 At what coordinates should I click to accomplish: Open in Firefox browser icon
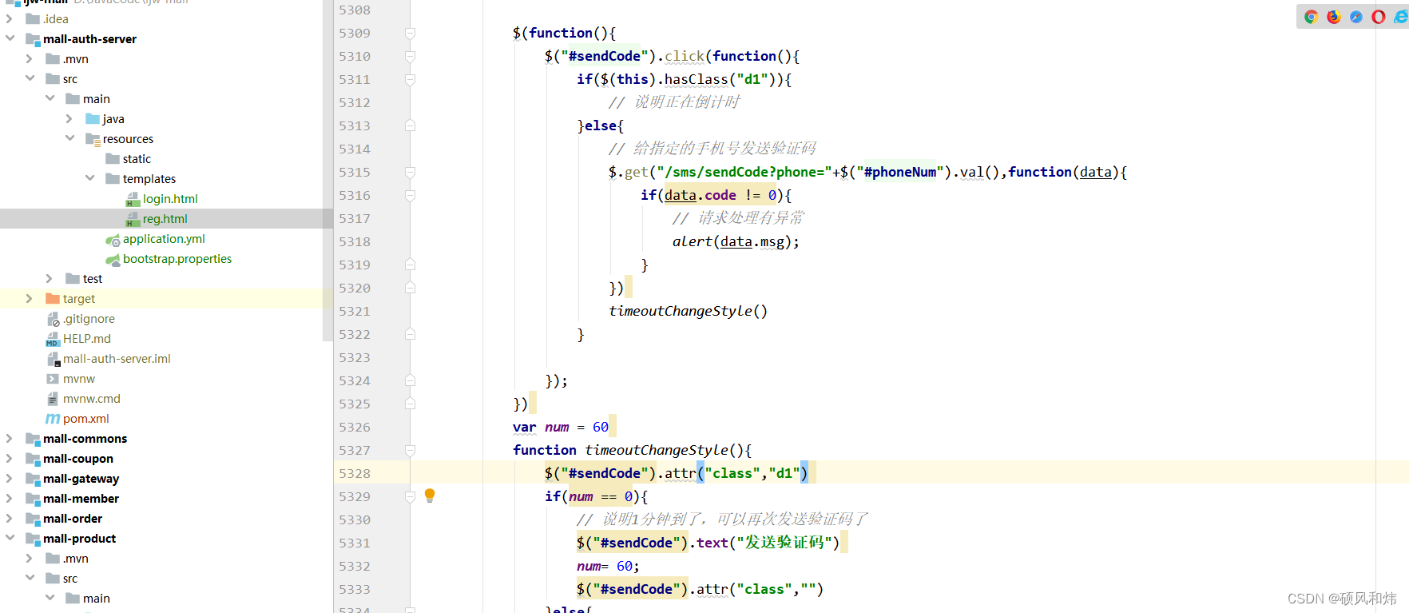1333,17
